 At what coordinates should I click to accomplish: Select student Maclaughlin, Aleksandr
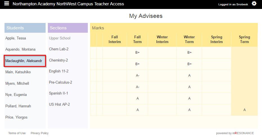[x=24, y=61]
